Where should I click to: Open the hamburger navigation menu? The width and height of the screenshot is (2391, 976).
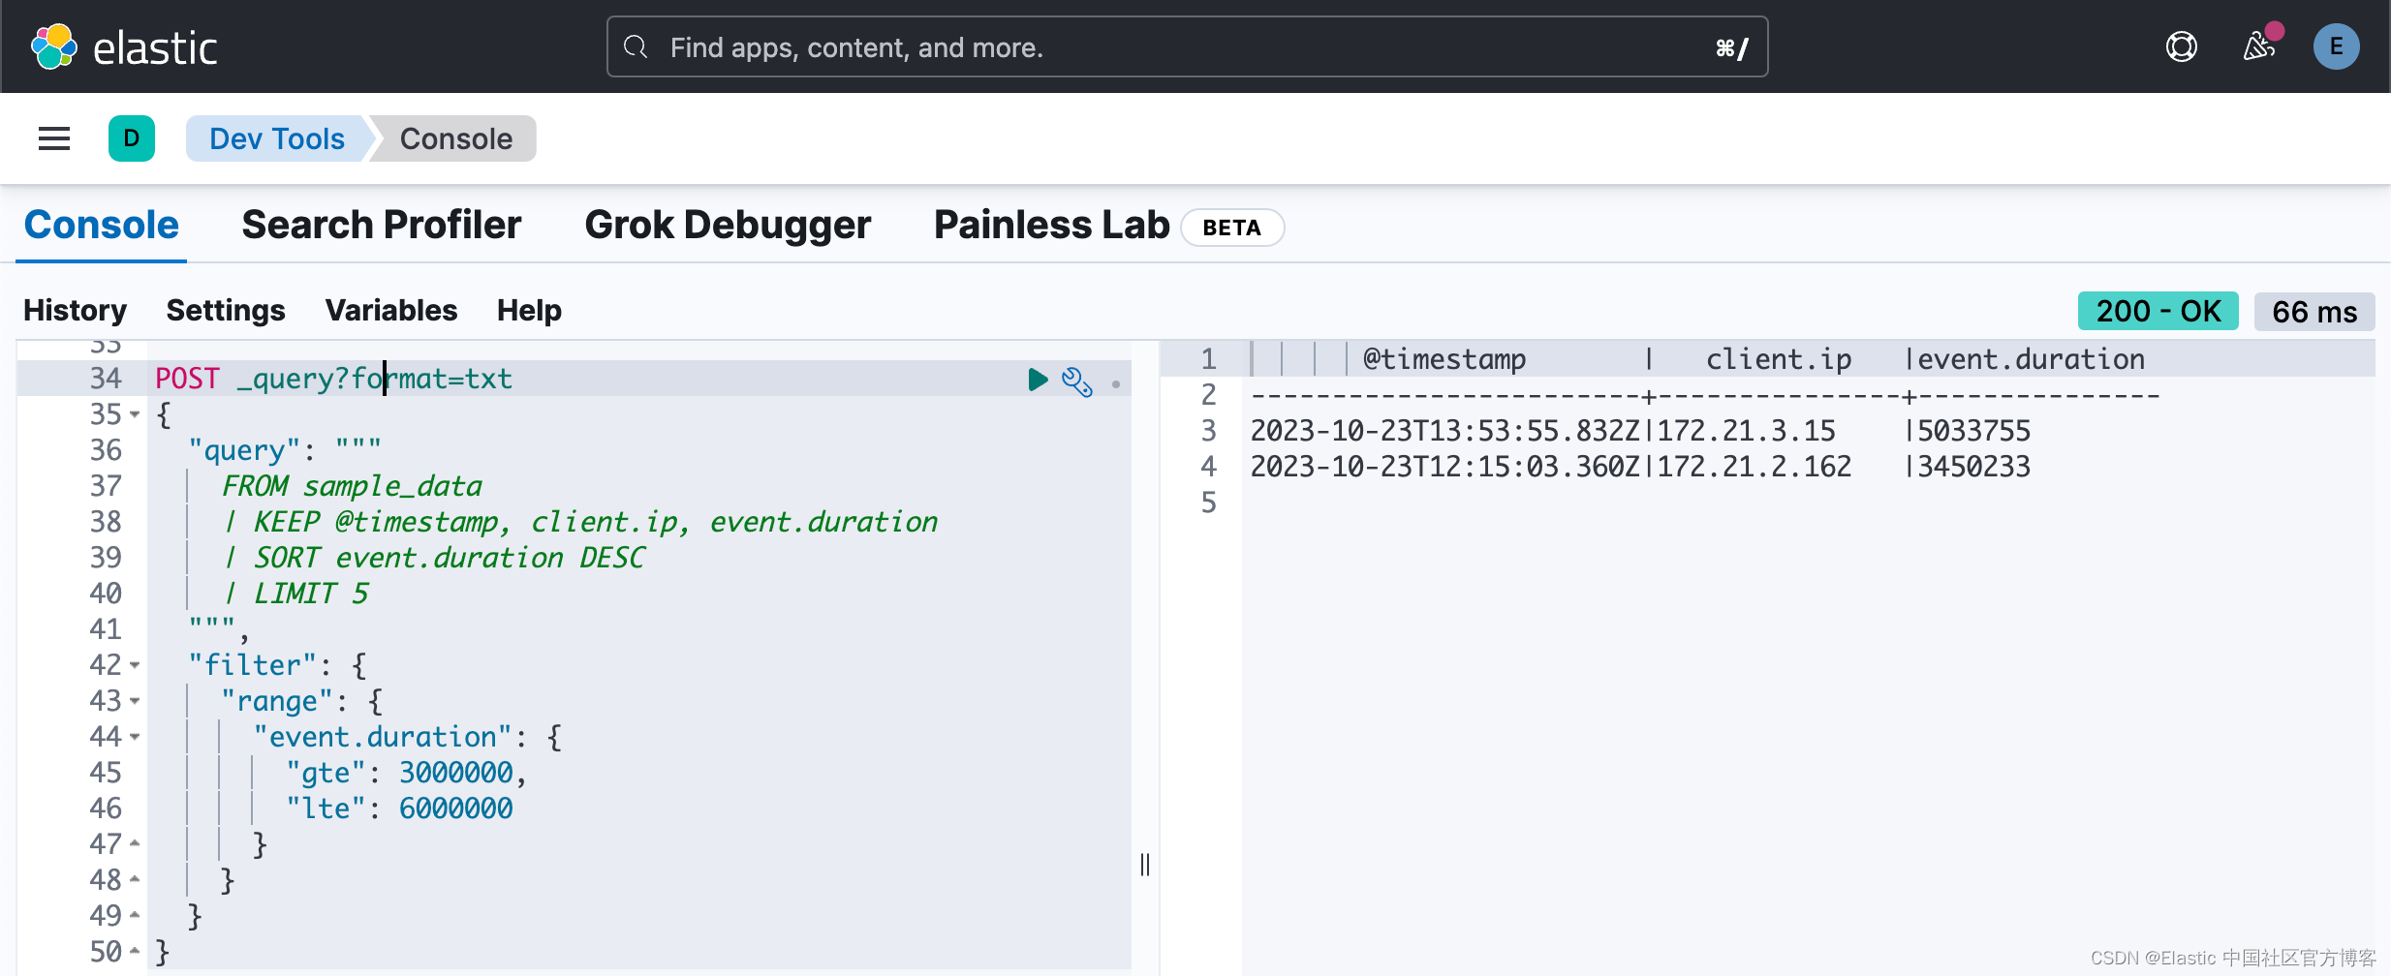(x=54, y=138)
